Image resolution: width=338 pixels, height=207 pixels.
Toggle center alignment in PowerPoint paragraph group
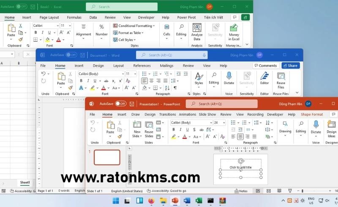click(x=240, y=136)
